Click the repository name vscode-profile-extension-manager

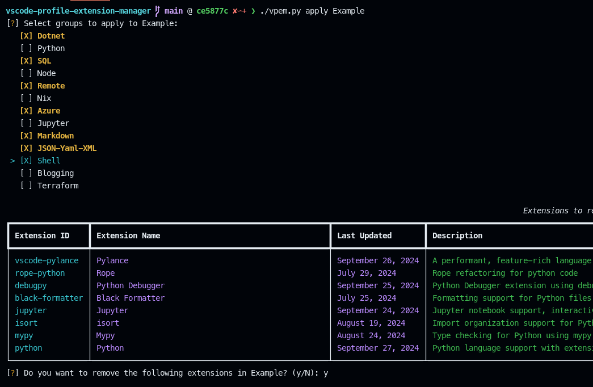tap(78, 11)
